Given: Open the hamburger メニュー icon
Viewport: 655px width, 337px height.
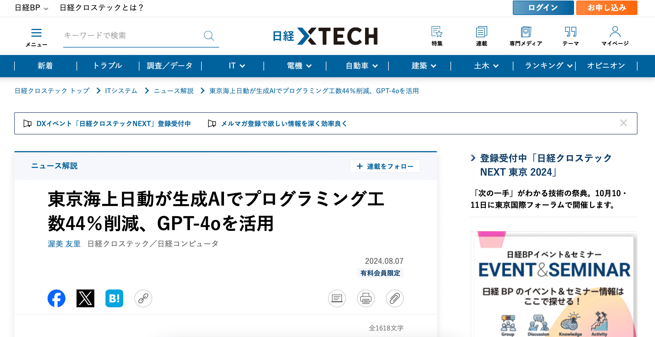Looking at the screenshot, I should tap(36, 37).
